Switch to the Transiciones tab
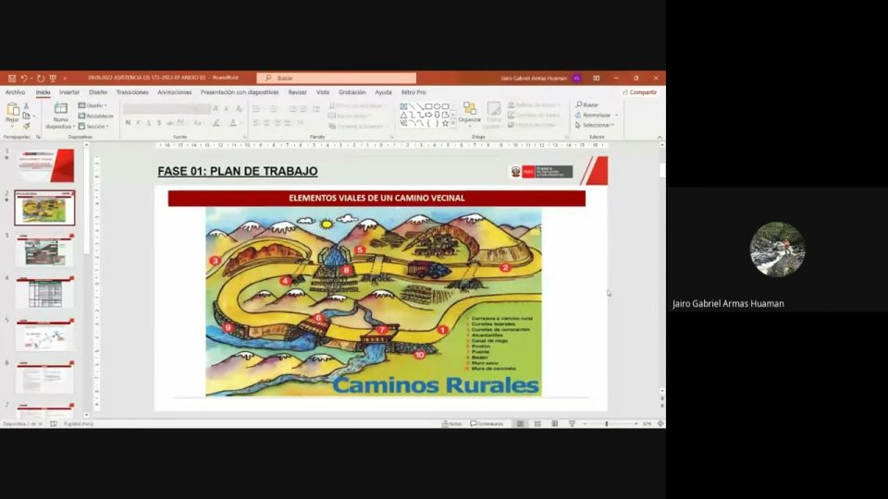 tap(132, 92)
